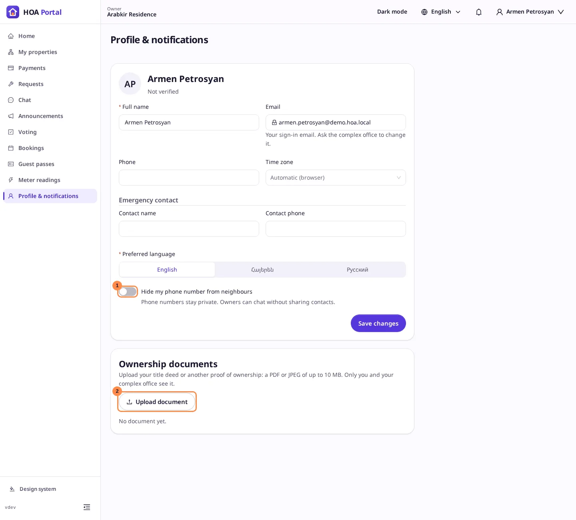Click the Upload document button
This screenshot has width=576, height=520.
click(x=157, y=402)
